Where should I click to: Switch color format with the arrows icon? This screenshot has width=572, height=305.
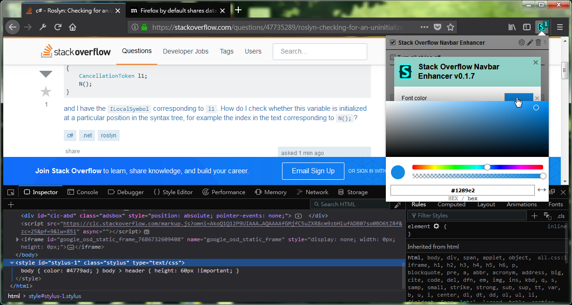click(542, 190)
